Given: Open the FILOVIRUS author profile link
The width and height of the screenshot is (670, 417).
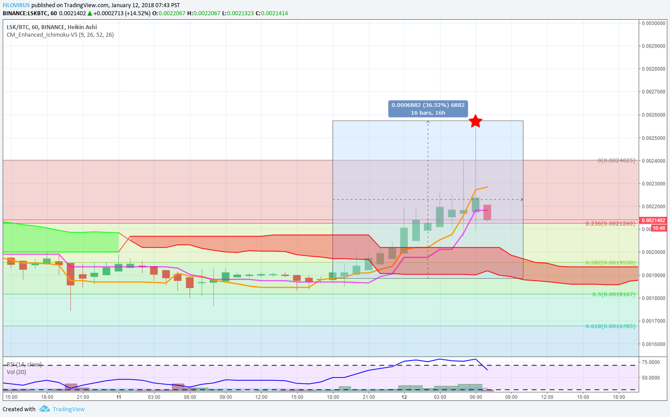Looking at the screenshot, I should tap(16, 5).
